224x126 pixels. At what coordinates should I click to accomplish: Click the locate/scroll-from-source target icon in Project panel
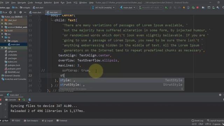click(10, 13)
